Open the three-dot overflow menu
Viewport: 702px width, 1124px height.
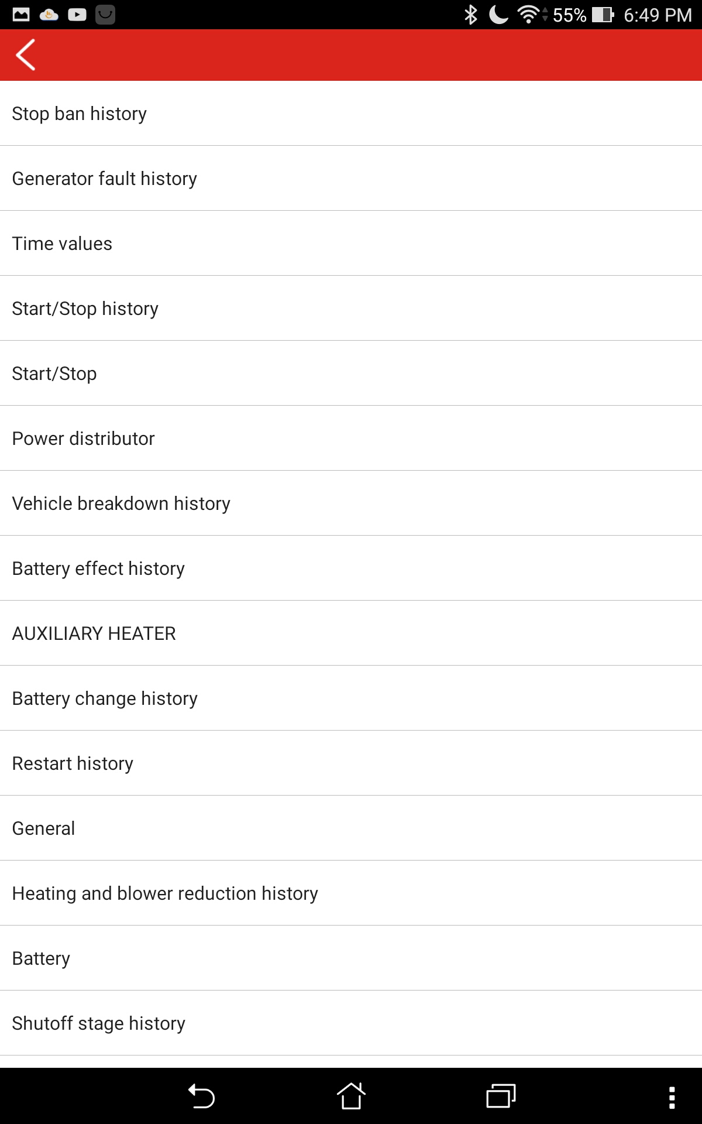(672, 1097)
